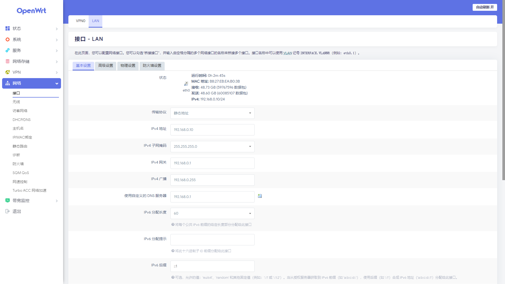
Task: Click the OpenWrt logo
Action: pos(31,11)
